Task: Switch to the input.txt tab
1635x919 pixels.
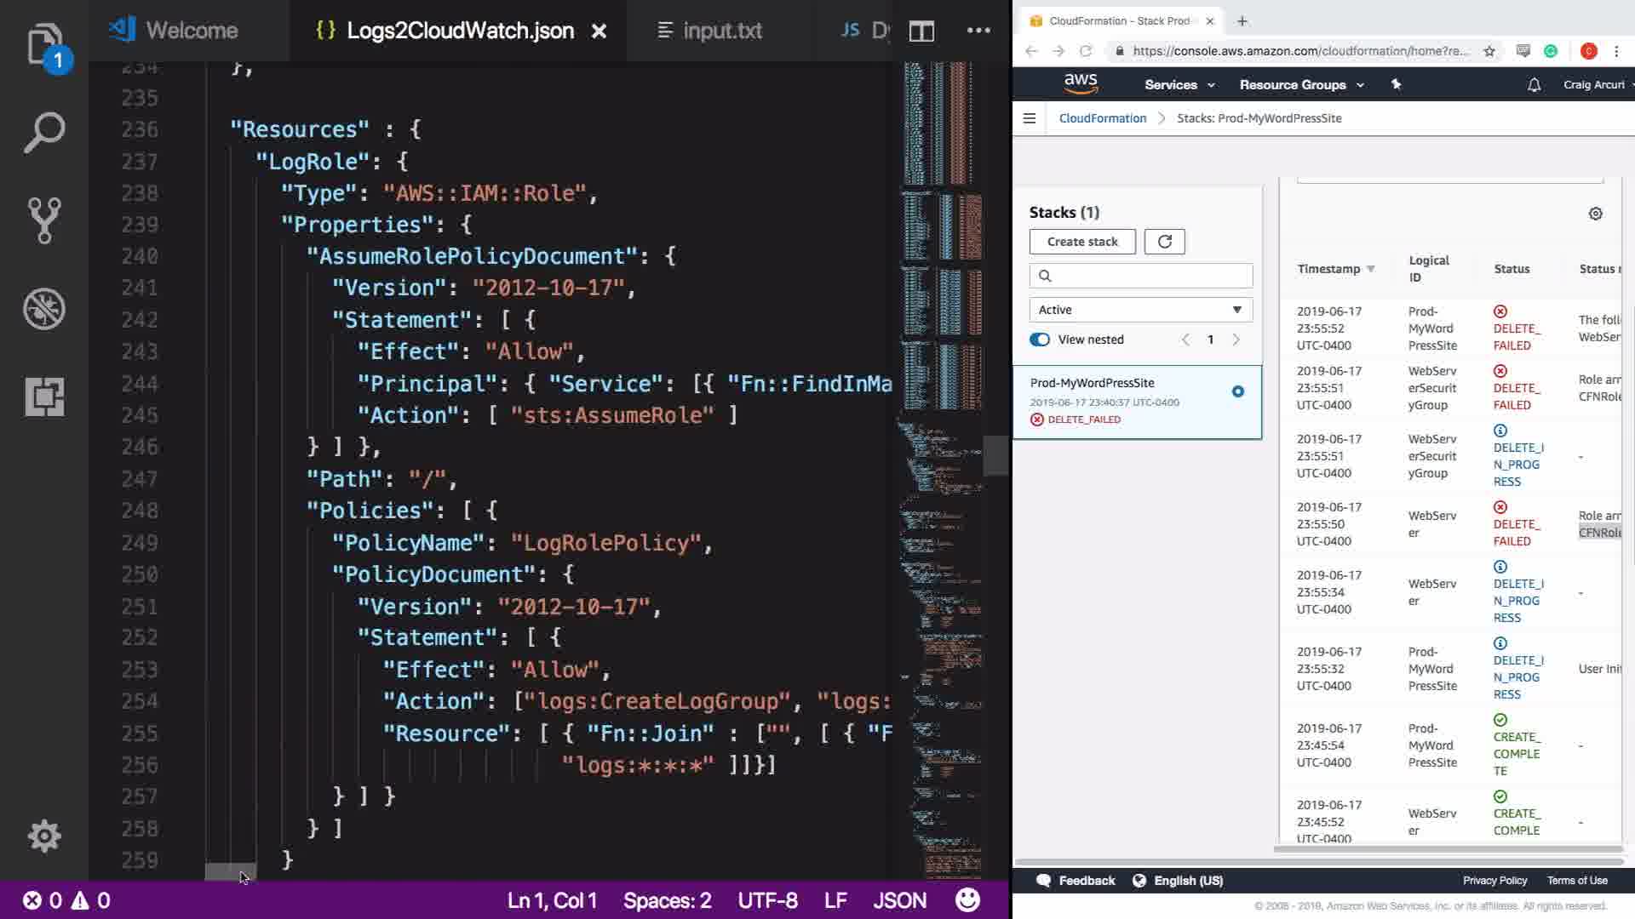Action: pos(710,31)
